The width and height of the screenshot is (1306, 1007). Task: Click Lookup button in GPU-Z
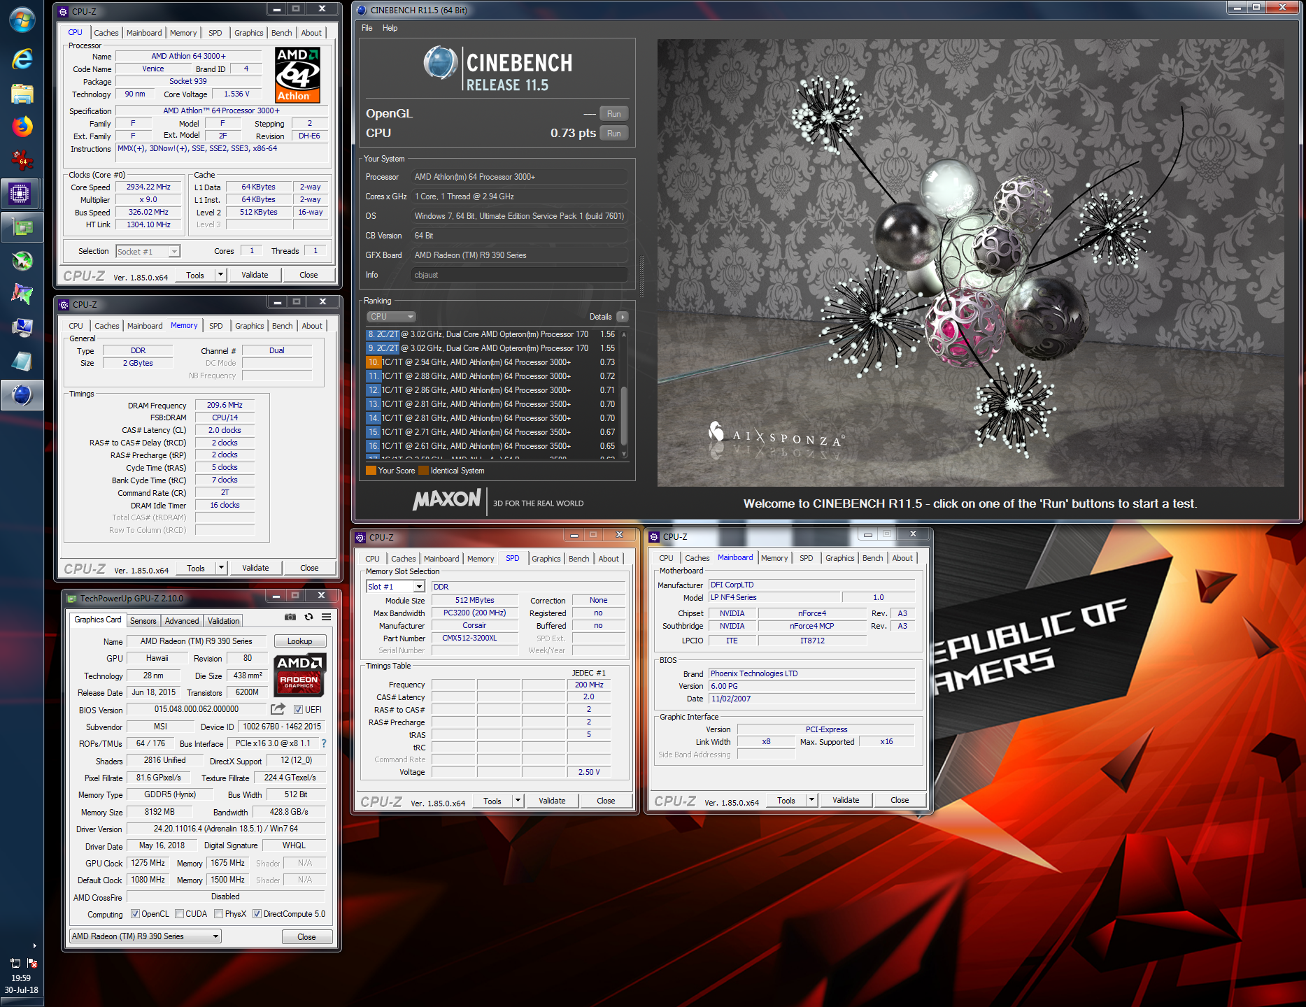[299, 641]
